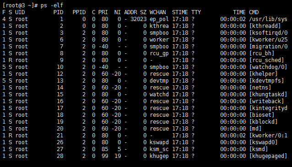Click the [kthreadd] process name
Image resolution: width=292 pixels, height=167 pixels.
pos(265,26)
